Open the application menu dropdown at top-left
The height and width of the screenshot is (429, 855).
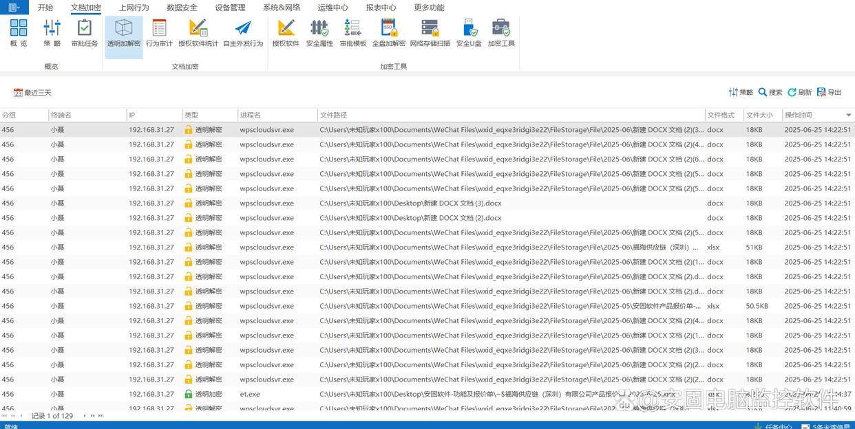click(14, 8)
